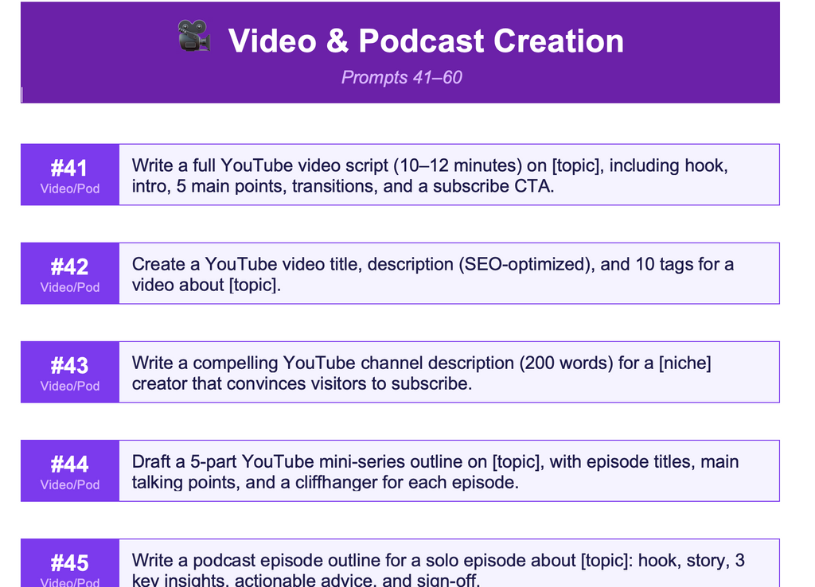Click the 5-part mini-series outline prompt text
The width and height of the screenshot is (815, 587).
435,472
